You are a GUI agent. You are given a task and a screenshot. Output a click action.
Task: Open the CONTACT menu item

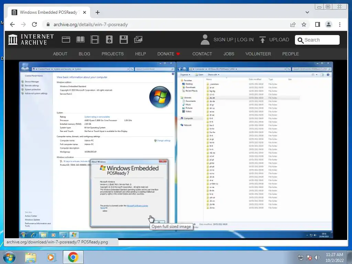tap(202, 54)
